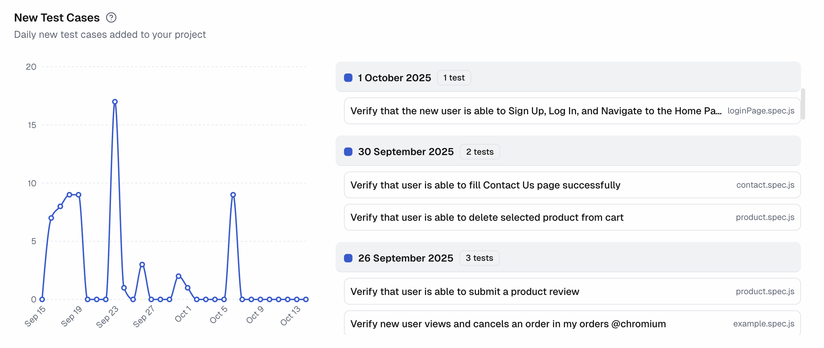Viewport: 824px width, 348px height.
Task: Open the submit a product review test
Action: 464,292
